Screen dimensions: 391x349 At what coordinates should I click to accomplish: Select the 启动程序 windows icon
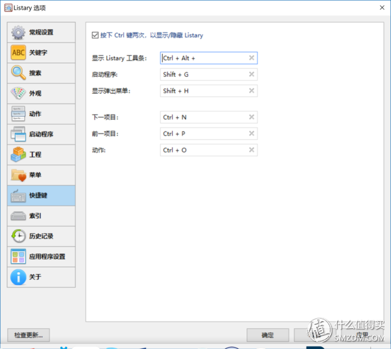click(18, 134)
